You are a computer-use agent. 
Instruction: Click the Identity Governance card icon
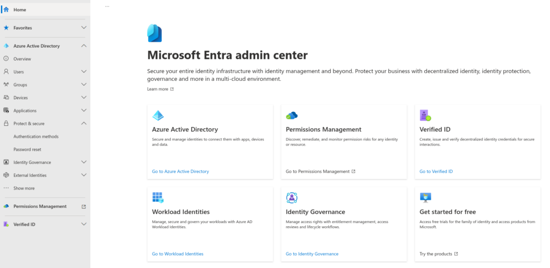(x=292, y=198)
